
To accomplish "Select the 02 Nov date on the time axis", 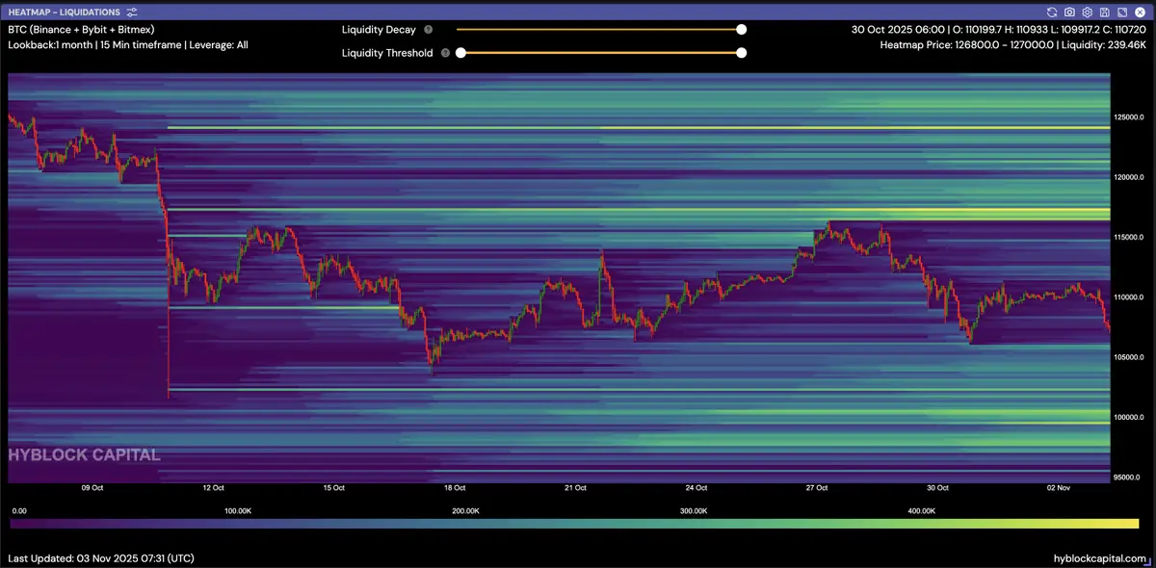I will 1057,488.
